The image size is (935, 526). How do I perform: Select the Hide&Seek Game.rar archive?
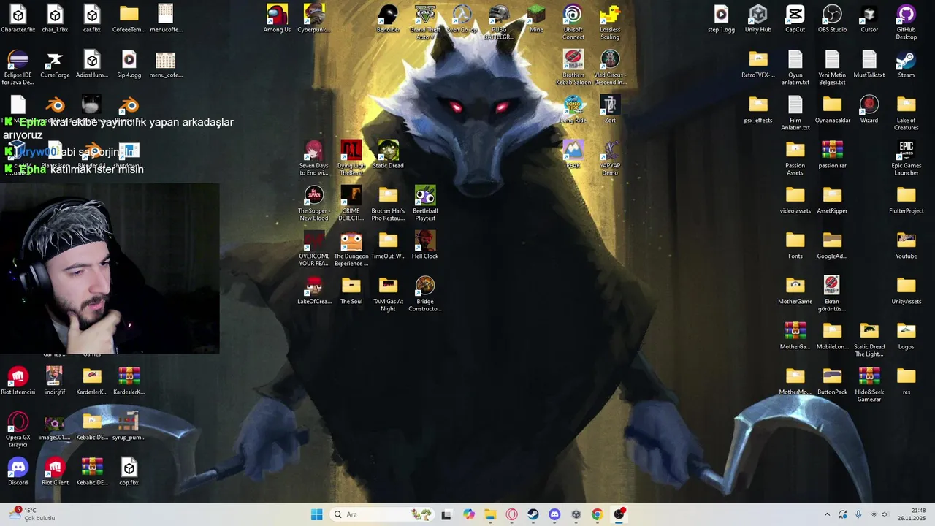click(x=869, y=384)
